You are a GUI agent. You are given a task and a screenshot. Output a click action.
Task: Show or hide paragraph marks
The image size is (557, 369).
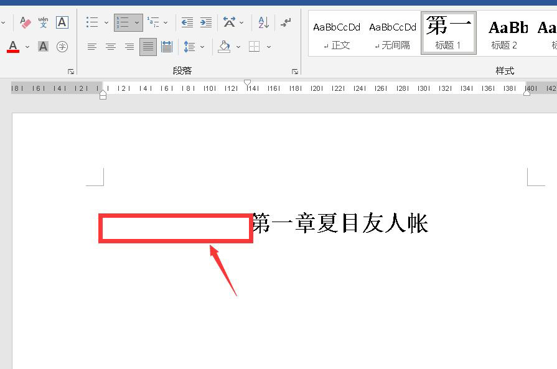[x=286, y=23]
